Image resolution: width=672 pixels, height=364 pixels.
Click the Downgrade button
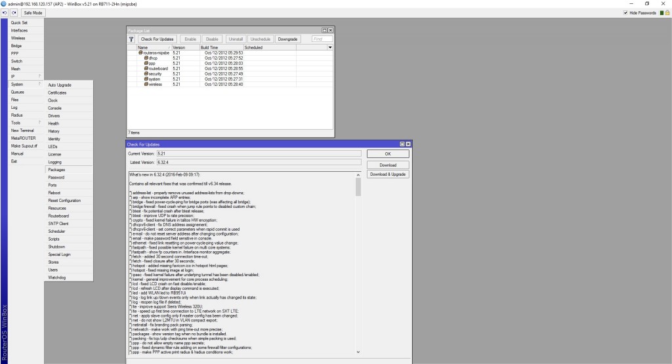pos(287,39)
